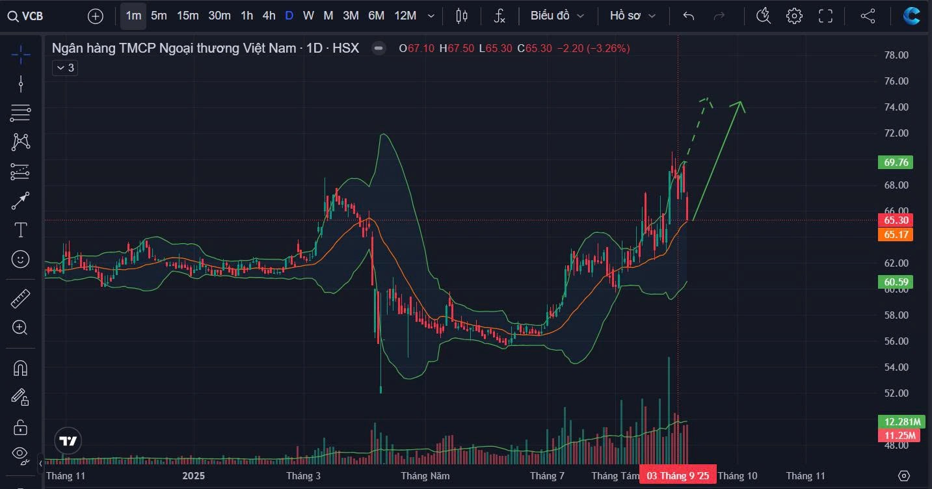This screenshot has width=932, height=489.
Task: Click the 2025 time axis label
Action: click(193, 476)
